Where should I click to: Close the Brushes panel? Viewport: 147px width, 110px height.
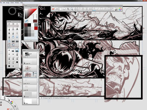20,22
